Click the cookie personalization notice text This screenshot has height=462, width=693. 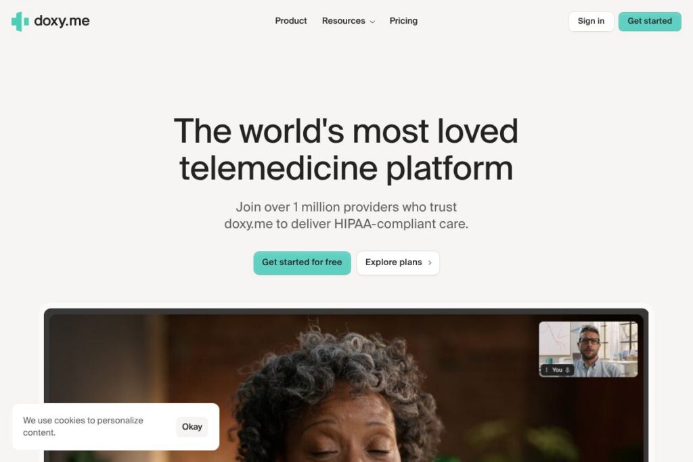point(83,426)
